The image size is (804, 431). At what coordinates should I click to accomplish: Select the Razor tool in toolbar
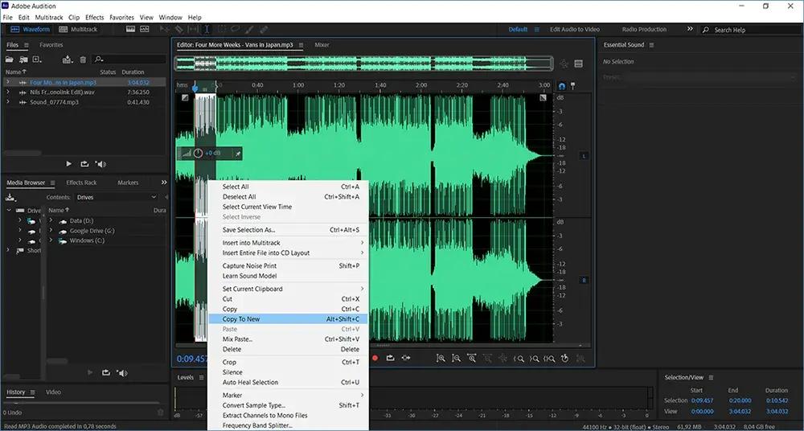(x=179, y=29)
